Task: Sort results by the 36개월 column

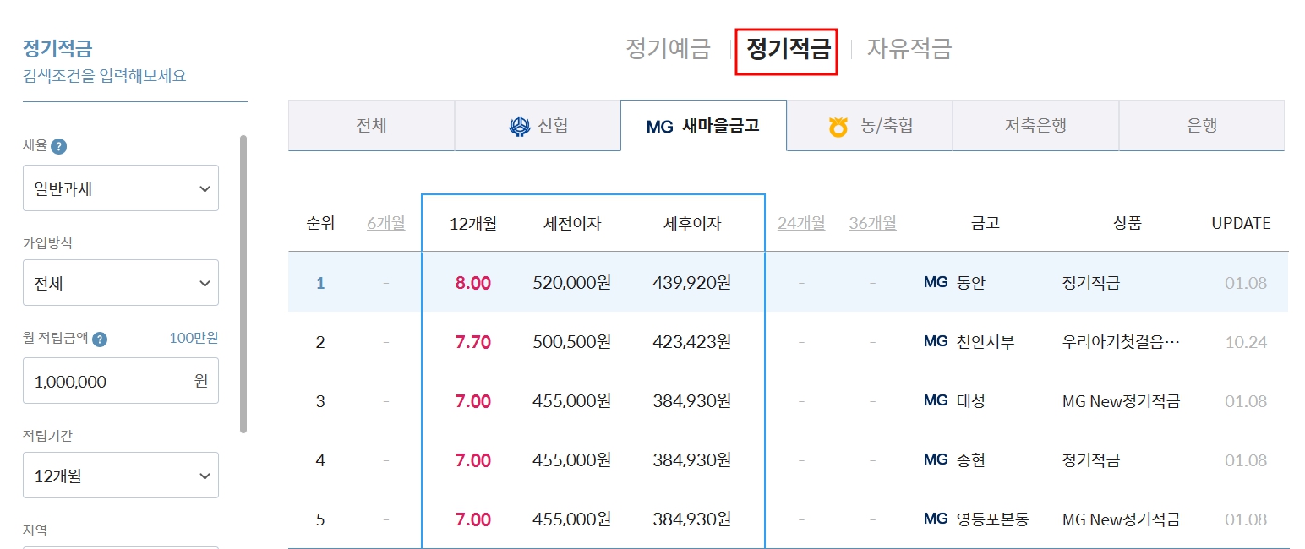Action: coord(871,223)
